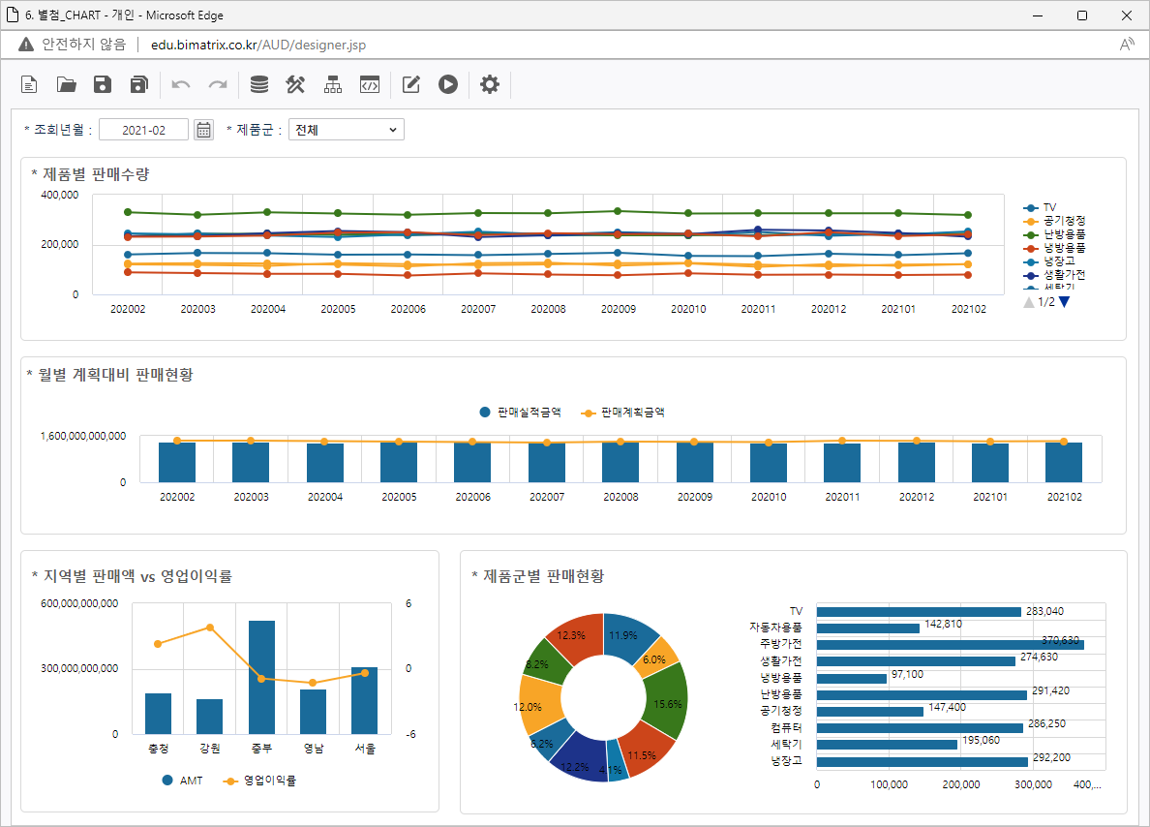The height and width of the screenshot is (827, 1150).
Task: Run the report with the play button
Action: tap(447, 85)
